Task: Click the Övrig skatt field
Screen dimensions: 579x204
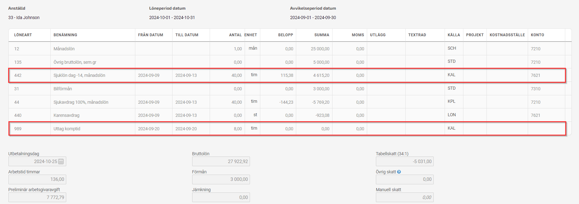Action: pyautogui.click(x=405, y=179)
